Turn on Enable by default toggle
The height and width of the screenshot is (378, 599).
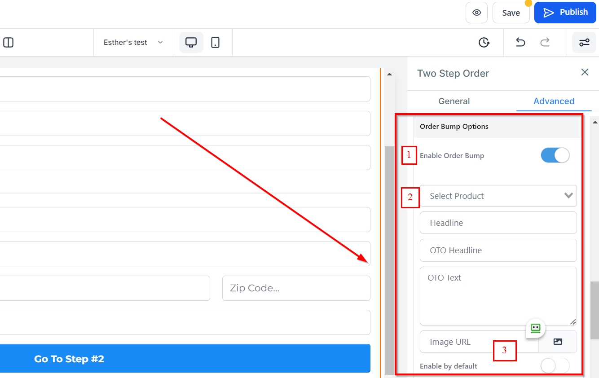(x=555, y=366)
